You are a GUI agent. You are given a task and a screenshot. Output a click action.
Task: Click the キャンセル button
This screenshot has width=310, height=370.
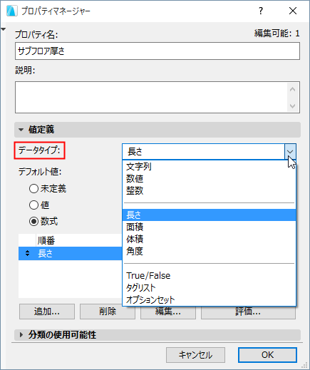(x=195, y=355)
